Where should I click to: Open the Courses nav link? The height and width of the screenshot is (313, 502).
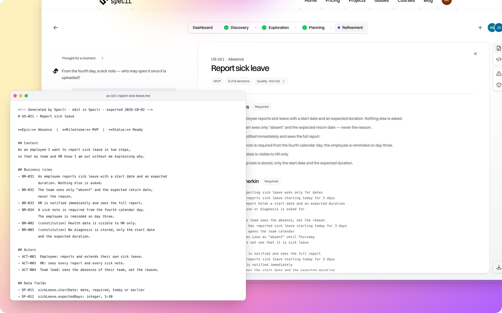click(406, 1)
